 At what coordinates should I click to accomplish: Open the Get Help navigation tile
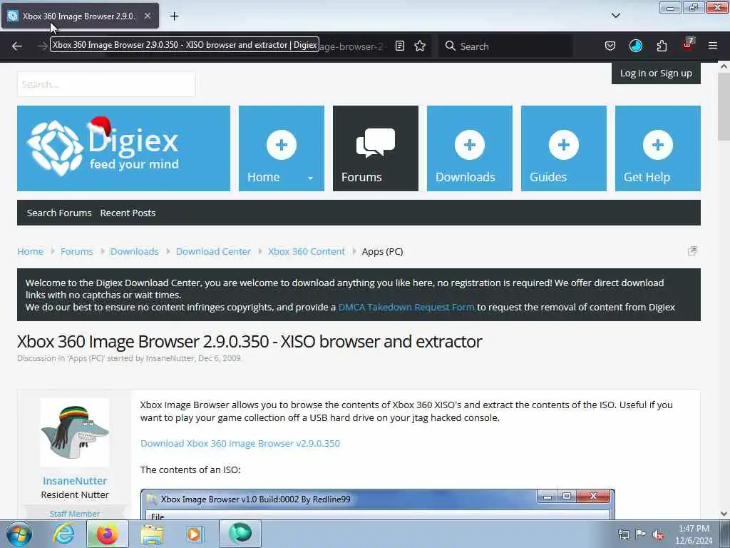click(657, 148)
